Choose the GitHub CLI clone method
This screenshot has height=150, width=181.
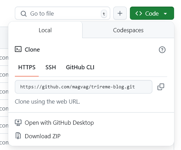(x=80, y=67)
